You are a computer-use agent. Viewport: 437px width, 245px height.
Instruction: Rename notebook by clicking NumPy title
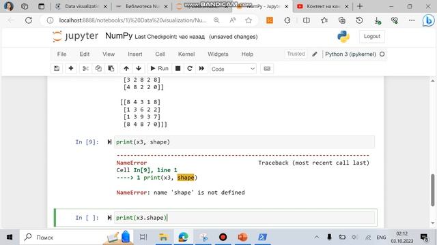tap(119, 36)
